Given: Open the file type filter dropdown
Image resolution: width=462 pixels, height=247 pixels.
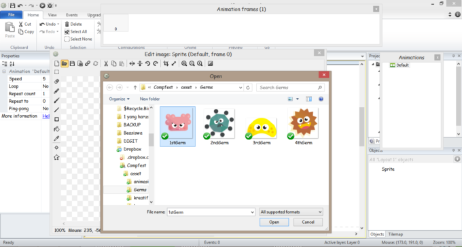Looking at the screenshot, I should pyautogui.click(x=291, y=212).
